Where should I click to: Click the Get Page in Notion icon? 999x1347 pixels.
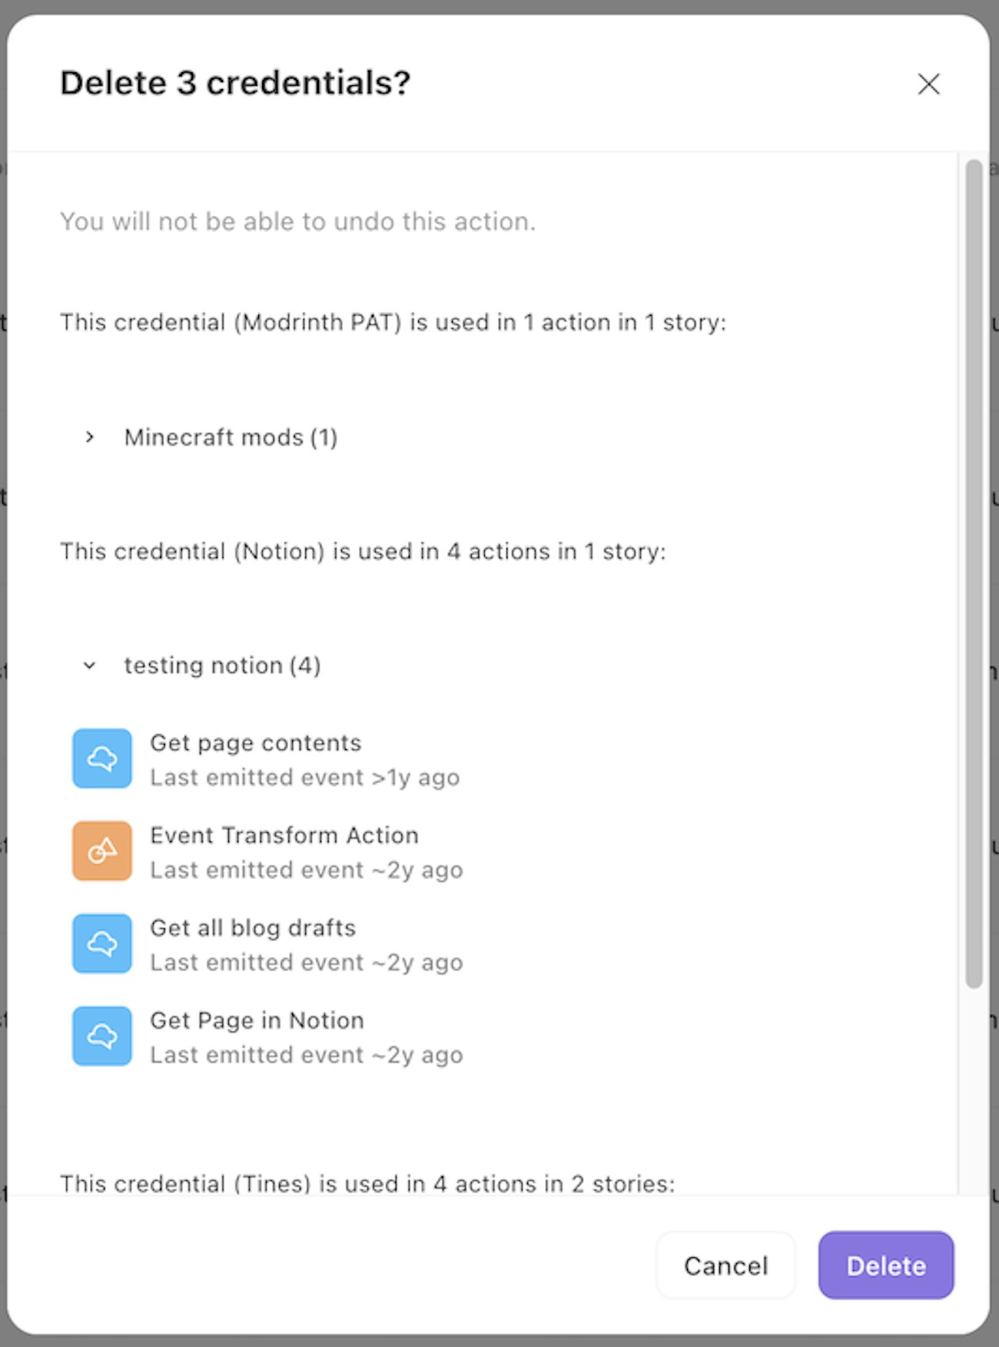pyautogui.click(x=102, y=1036)
